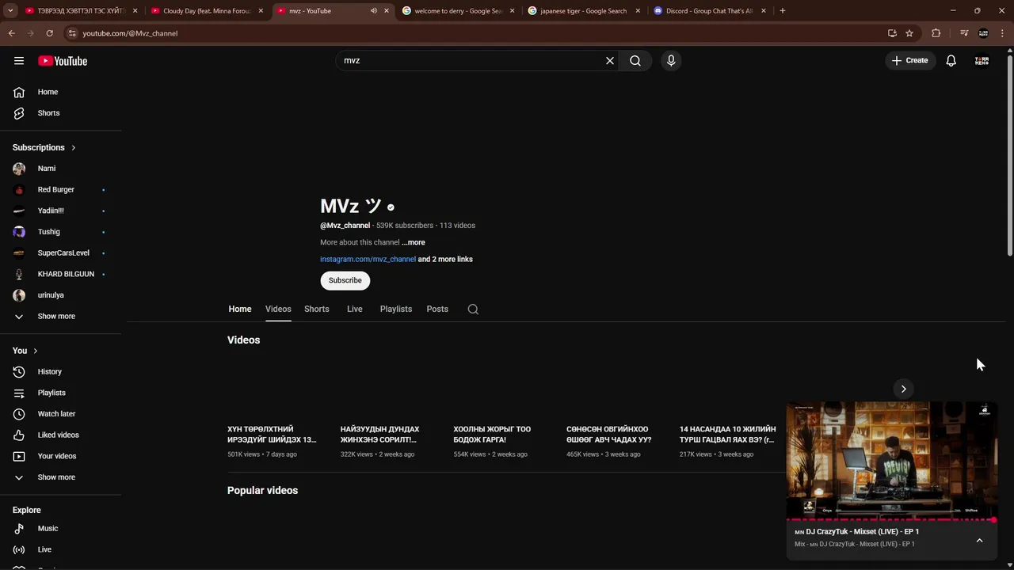Click the miniplayer DJ CrazyTuk video
The image size is (1014, 570).
[x=892, y=460]
